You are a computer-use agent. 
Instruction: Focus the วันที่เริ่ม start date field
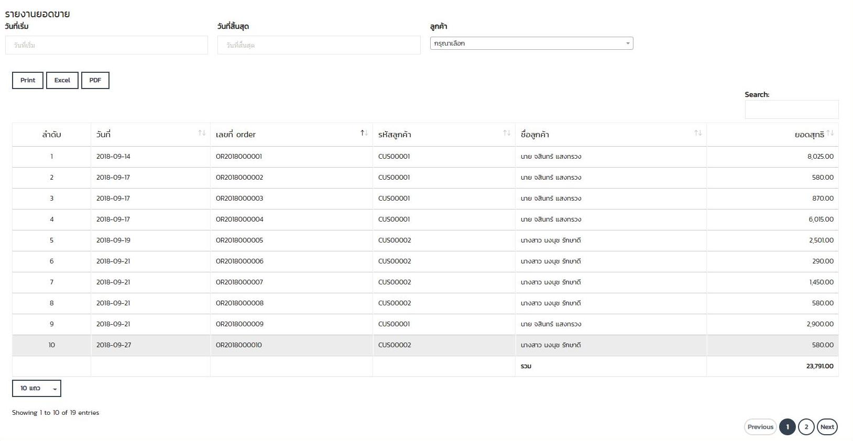tap(106, 46)
